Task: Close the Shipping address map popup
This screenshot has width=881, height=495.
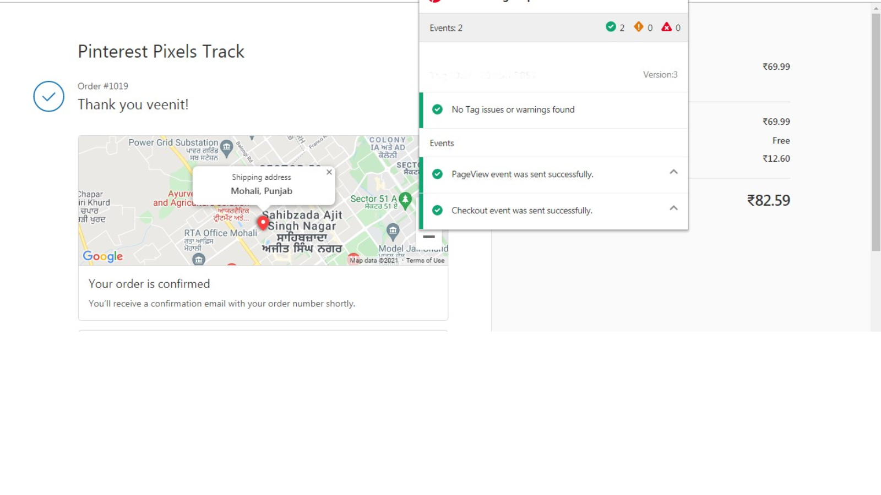Action: click(x=329, y=172)
